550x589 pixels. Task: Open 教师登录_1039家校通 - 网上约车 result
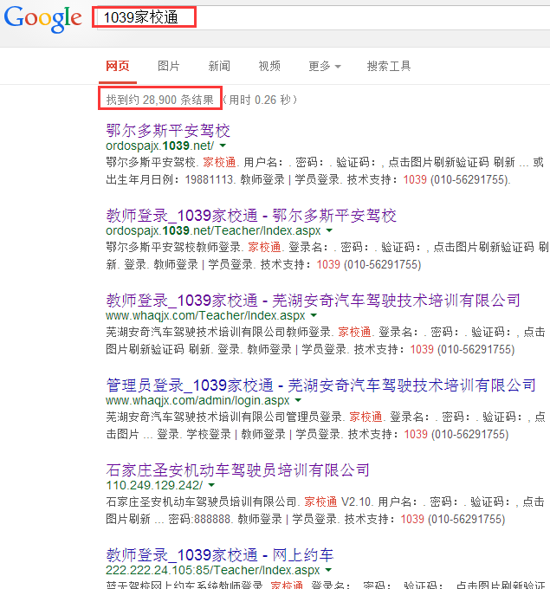(x=220, y=555)
